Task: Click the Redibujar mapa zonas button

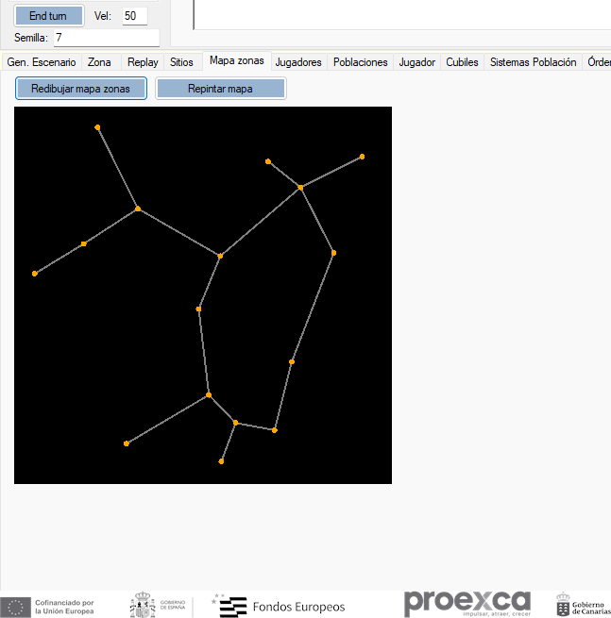Action: tap(81, 89)
